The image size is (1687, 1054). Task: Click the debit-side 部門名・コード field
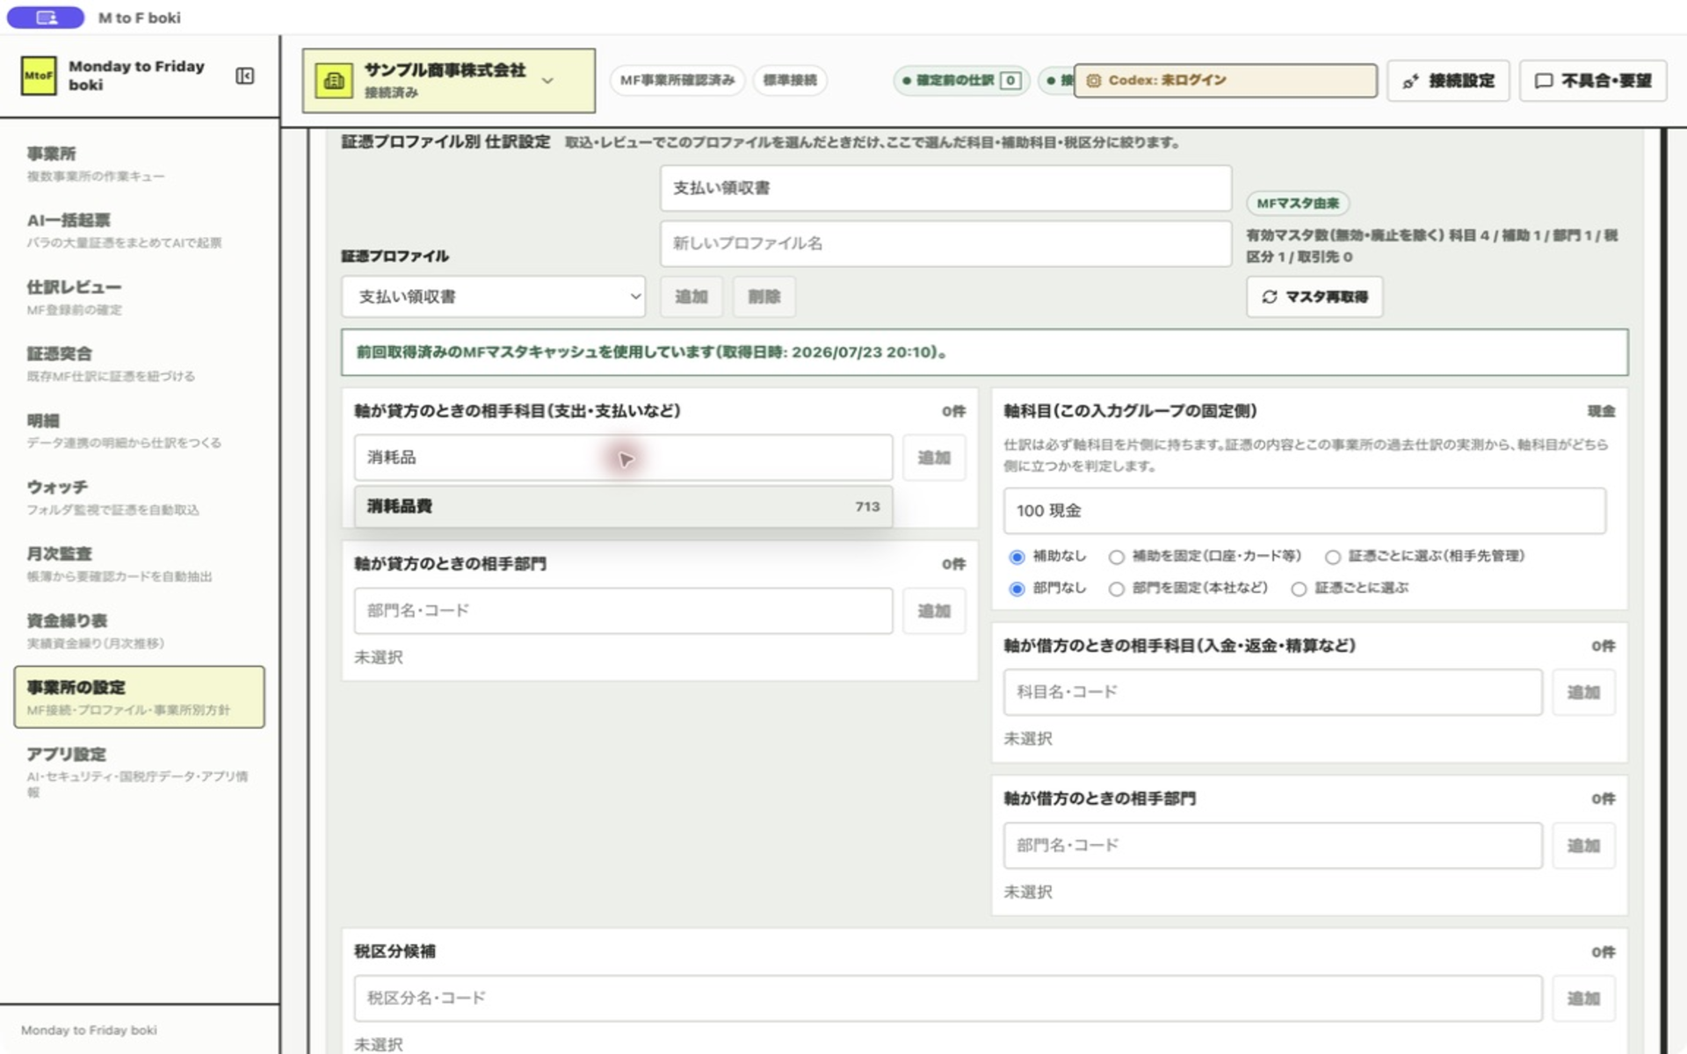point(1272,846)
